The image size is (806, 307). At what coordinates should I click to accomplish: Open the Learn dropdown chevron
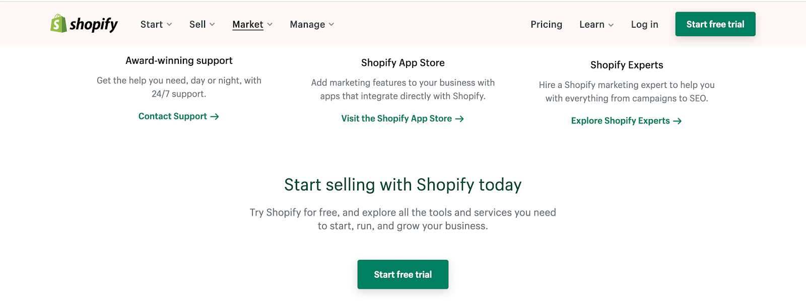click(611, 25)
